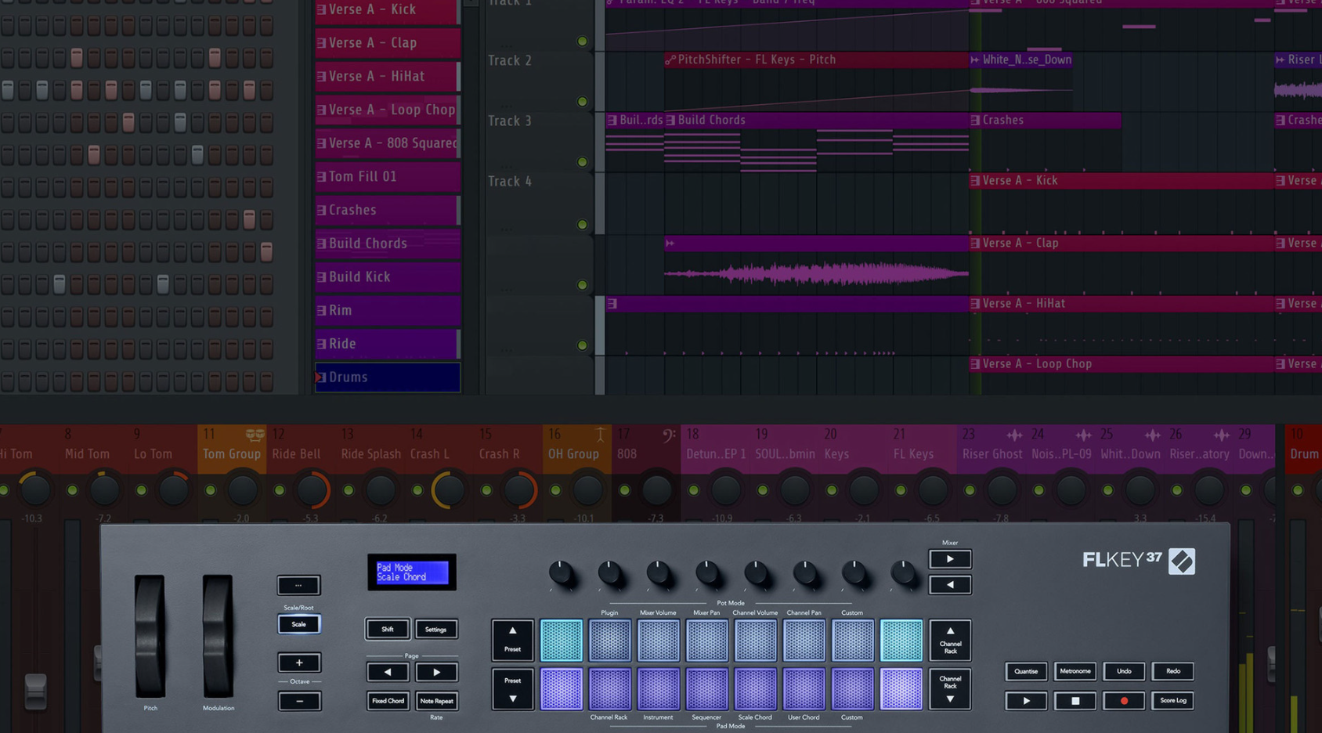Enable the Scale button on the keyboard
The image size is (1322, 733).
[299, 624]
